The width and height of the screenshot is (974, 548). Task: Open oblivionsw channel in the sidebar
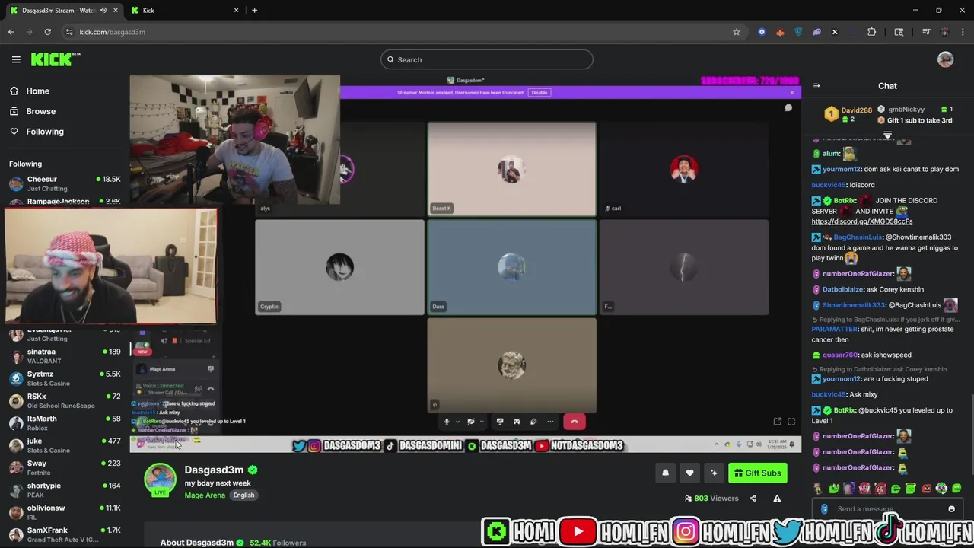tap(65, 511)
